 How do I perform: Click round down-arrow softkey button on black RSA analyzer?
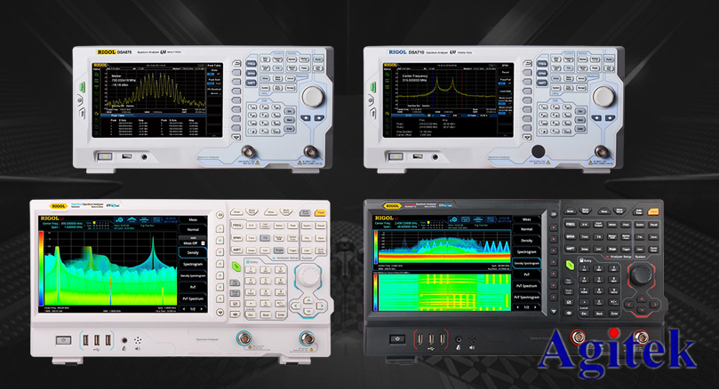pyautogui.click(x=554, y=311)
